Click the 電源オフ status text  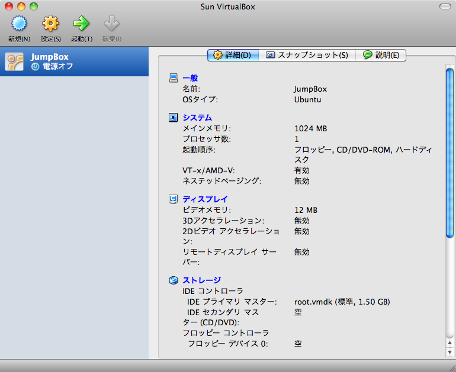click(x=58, y=66)
